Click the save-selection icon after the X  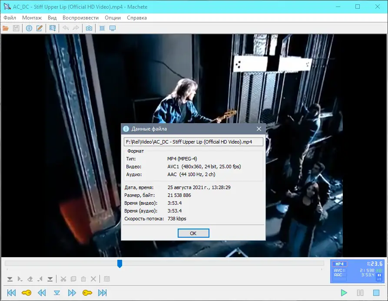click(x=106, y=279)
